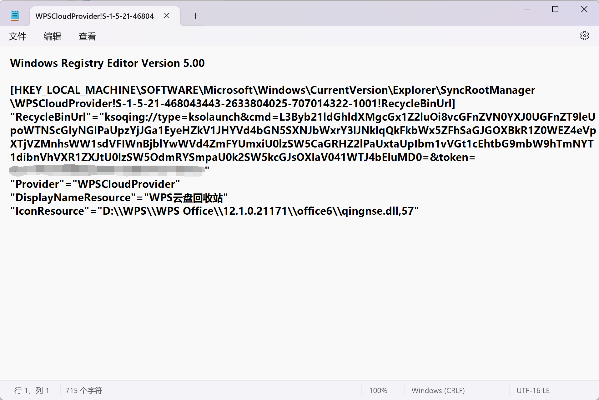This screenshot has width=599, height=400.
Task: Click the UTF-16 LE encoding indicator
Action: click(x=533, y=391)
